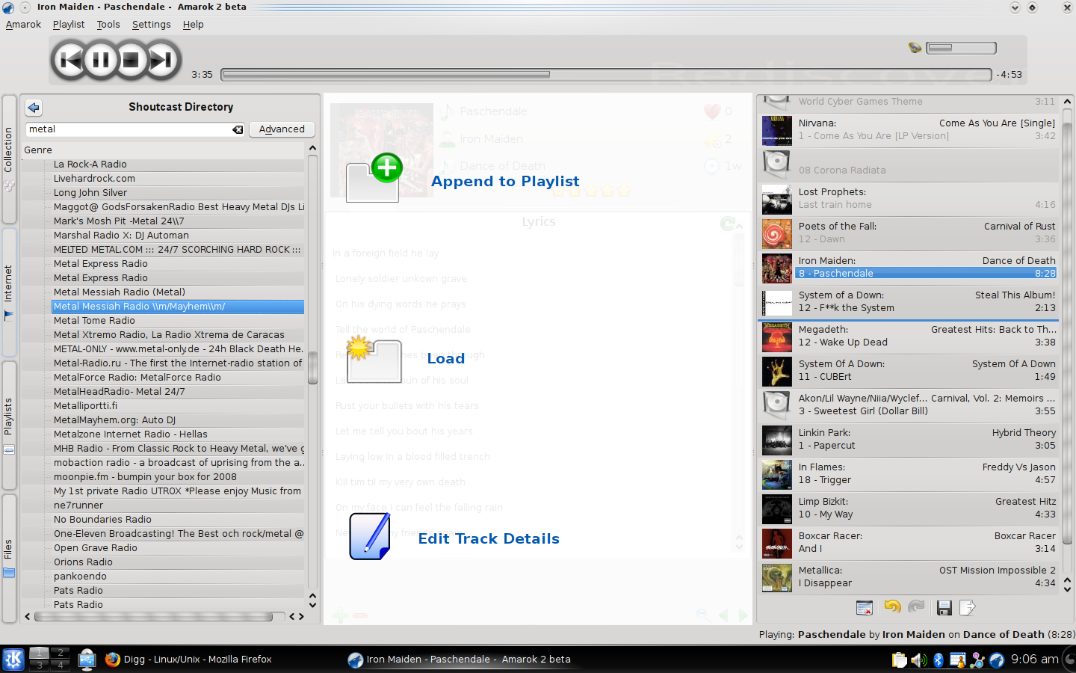The image size is (1076, 673).
Task: Click Limp Bizkit album cover thumbnail
Action: click(777, 509)
